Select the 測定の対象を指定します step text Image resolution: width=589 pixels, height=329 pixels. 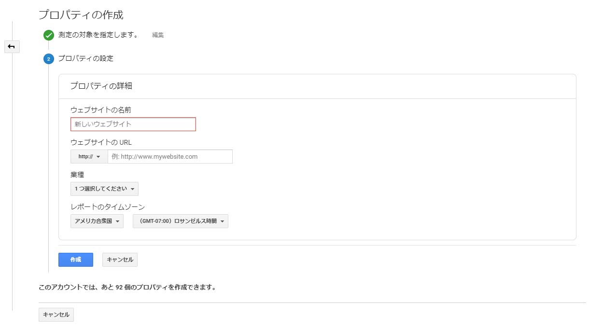click(x=98, y=35)
